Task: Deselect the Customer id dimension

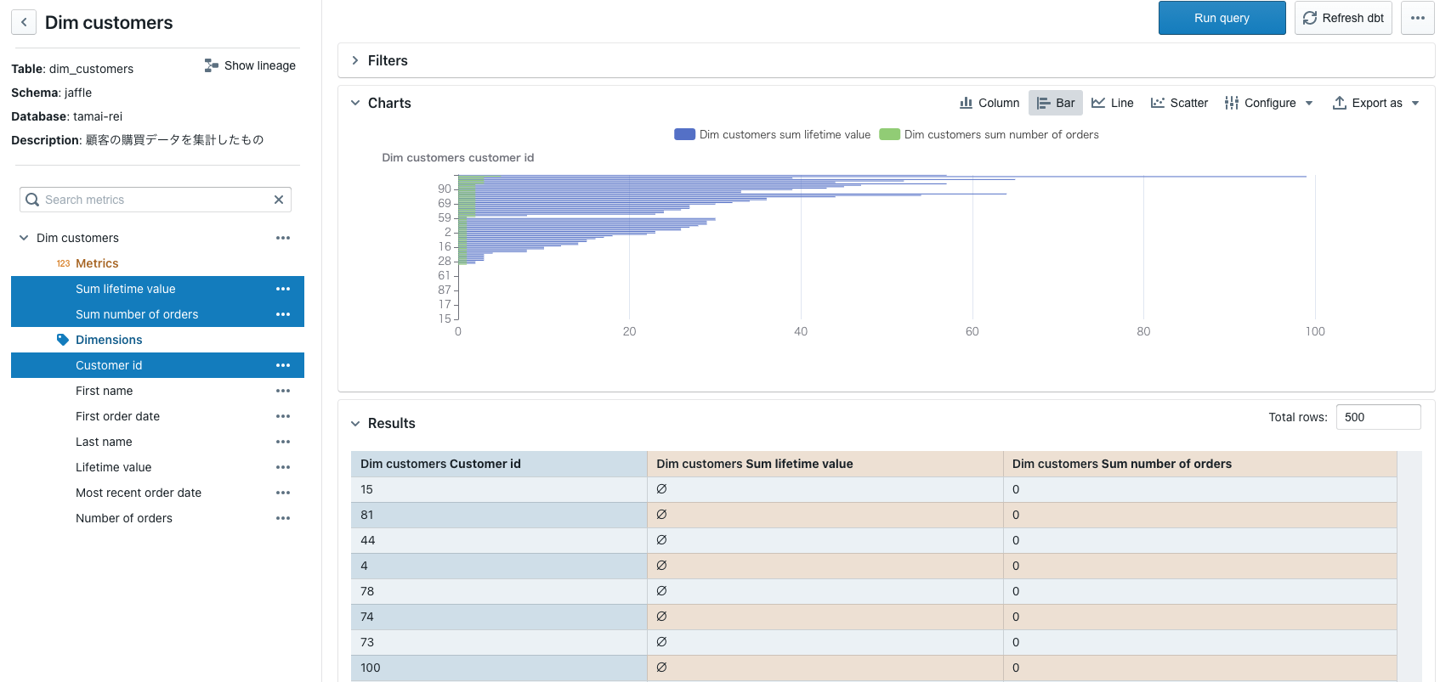Action: coord(109,365)
